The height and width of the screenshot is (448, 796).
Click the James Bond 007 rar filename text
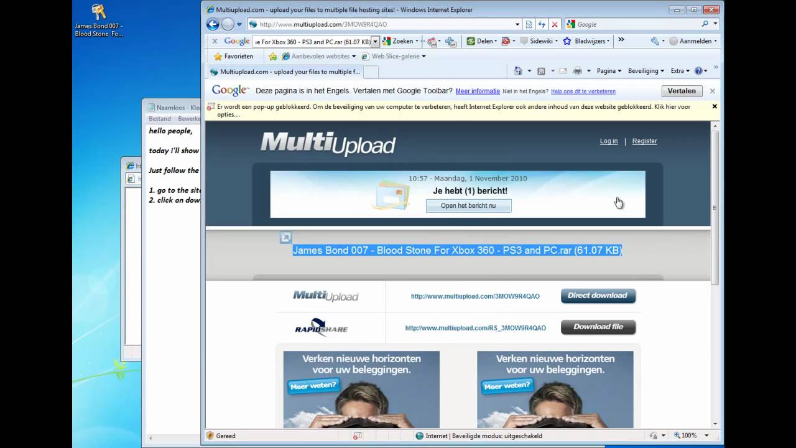(x=457, y=250)
